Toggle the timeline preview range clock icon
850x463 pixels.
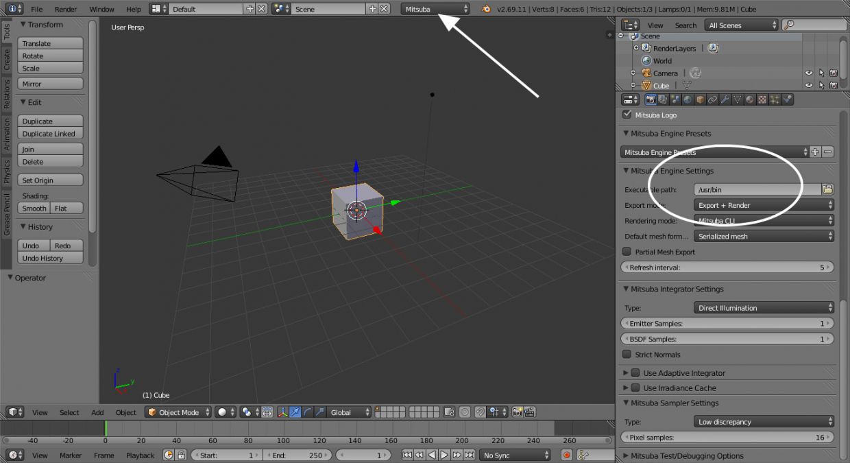(x=169, y=455)
